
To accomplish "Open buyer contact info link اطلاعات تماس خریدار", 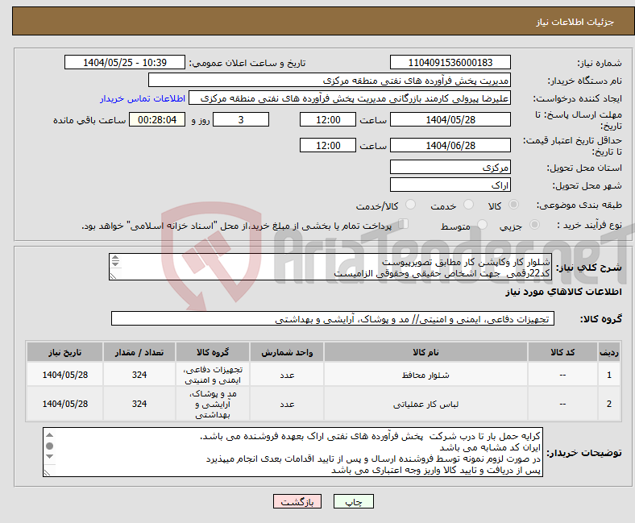I will pyautogui.click(x=143, y=98).
